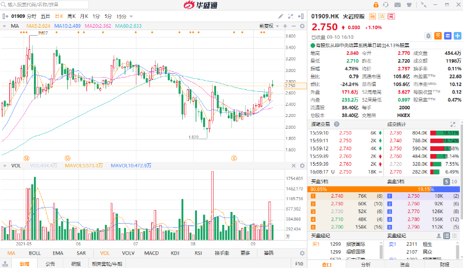Select VOLV sub indicator
463x268 pixels.
tap(128, 253)
